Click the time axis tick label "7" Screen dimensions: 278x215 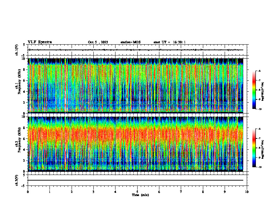click(181, 192)
